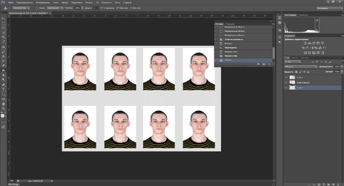The image size is (344, 186).
Task: Enable the Все слои checkbox
Action: click(131, 8)
